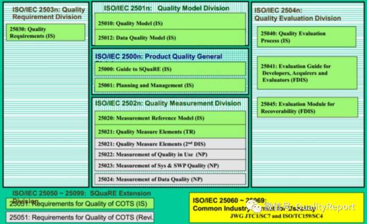Select 25045 Evaluation Module for Recoverability
Image resolution: width=367 pixels, height=224 pixels.
pos(307,107)
